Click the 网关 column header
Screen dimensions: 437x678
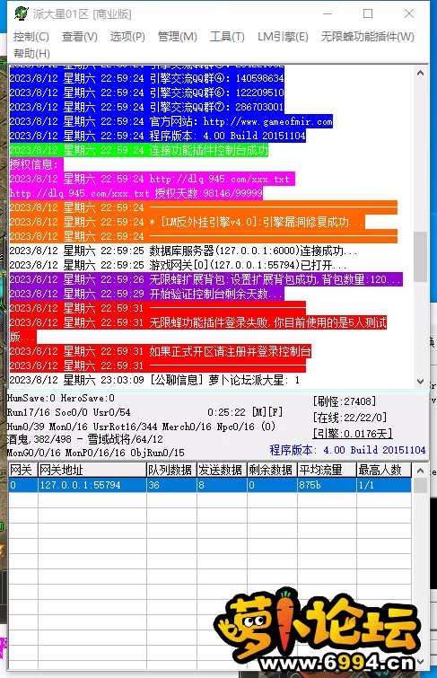pos(23,470)
